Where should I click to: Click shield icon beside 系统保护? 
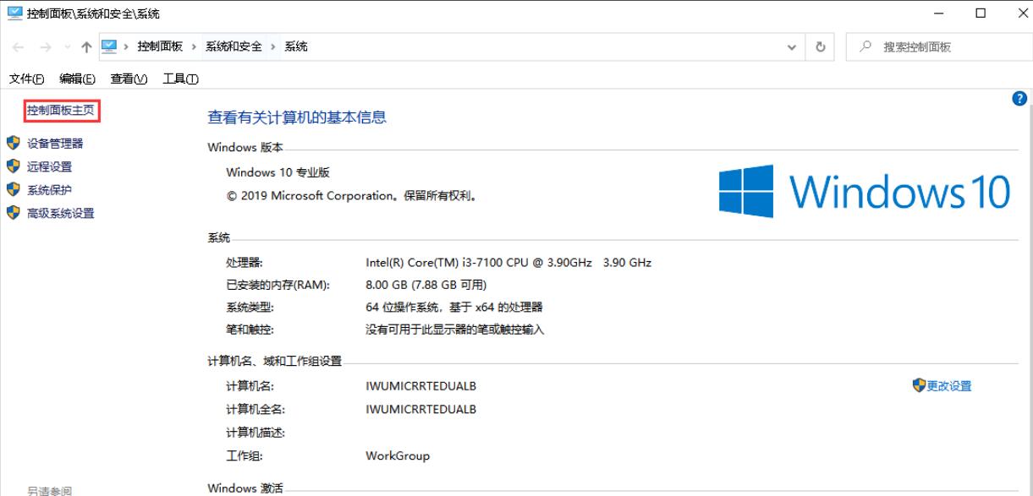(13, 189)
